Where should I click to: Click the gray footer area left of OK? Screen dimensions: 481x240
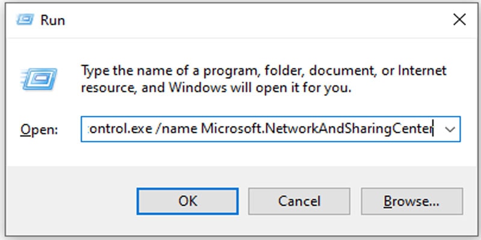click(71, 201)
